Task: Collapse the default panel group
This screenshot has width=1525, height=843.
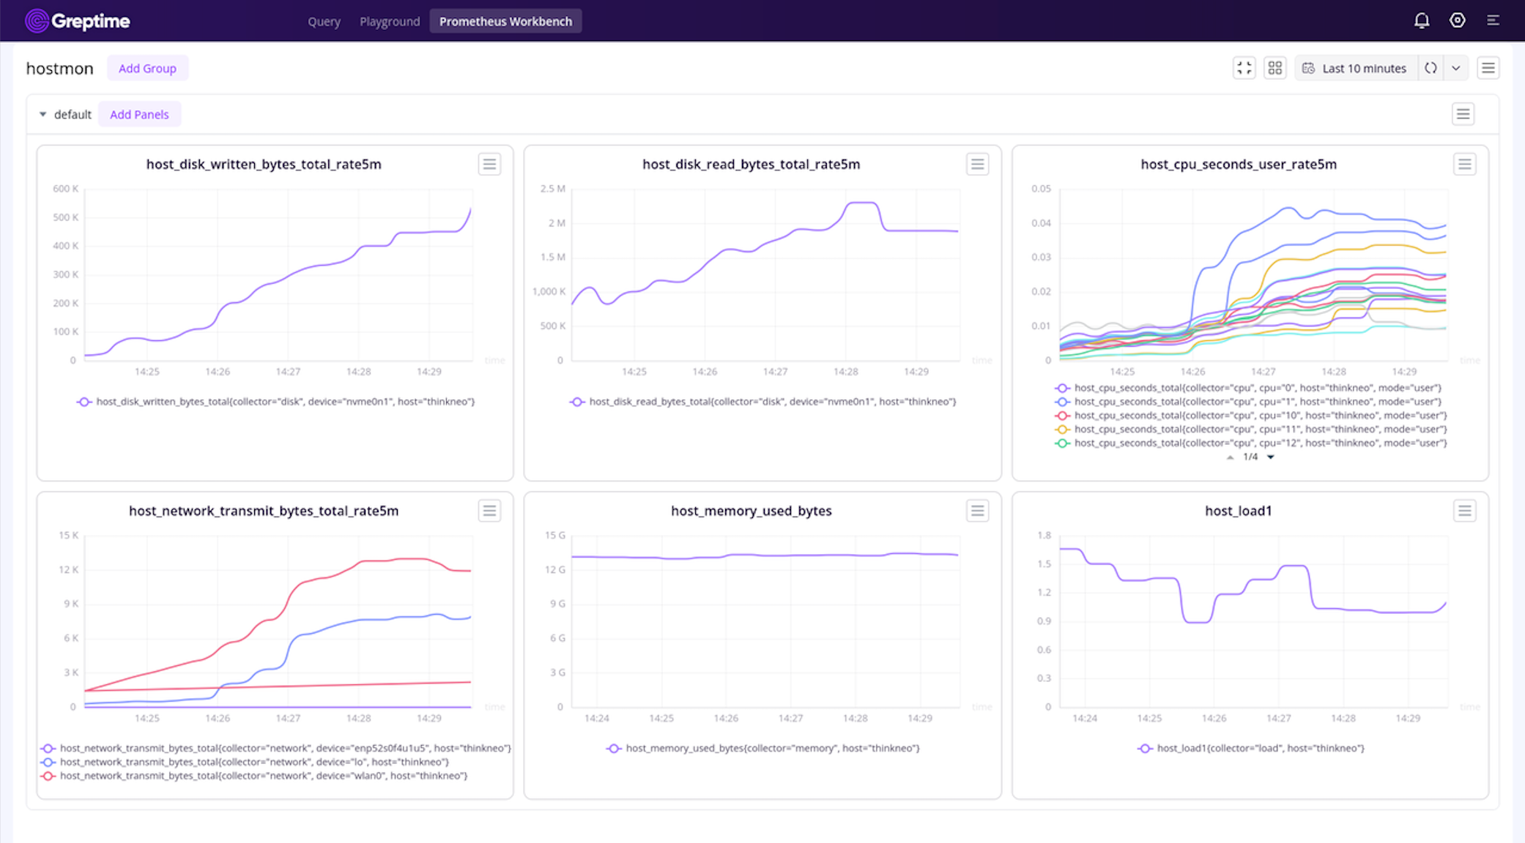Action: (x=42, y=114)
